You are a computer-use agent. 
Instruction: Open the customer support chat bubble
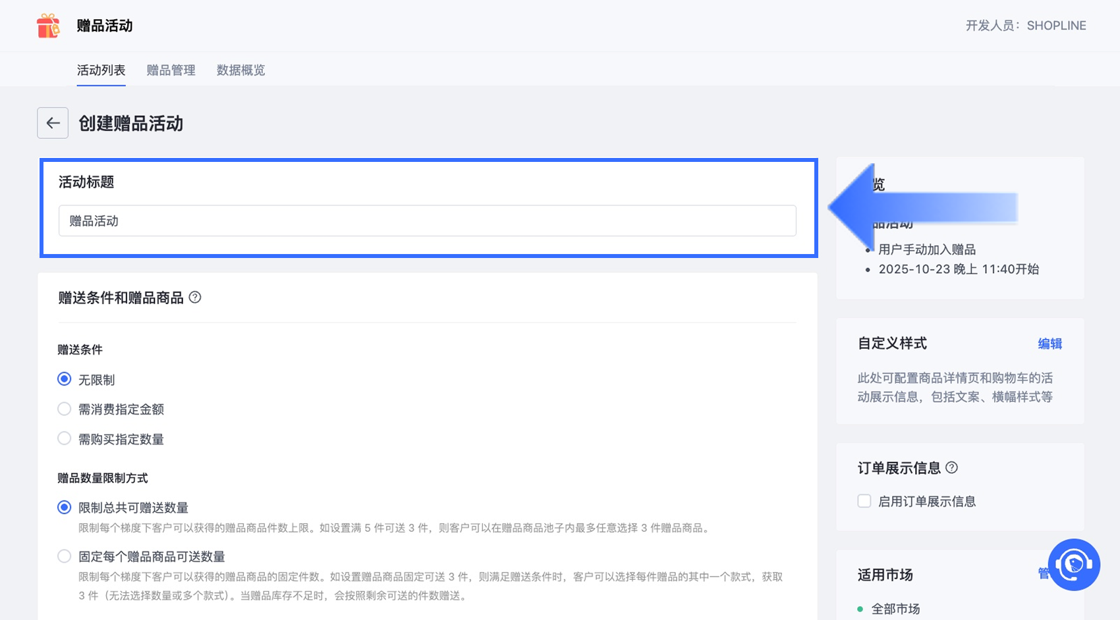click(1074, 565)
